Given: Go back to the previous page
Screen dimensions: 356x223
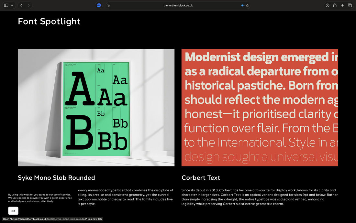Looking at the screenshot, I should coord(21,5).
